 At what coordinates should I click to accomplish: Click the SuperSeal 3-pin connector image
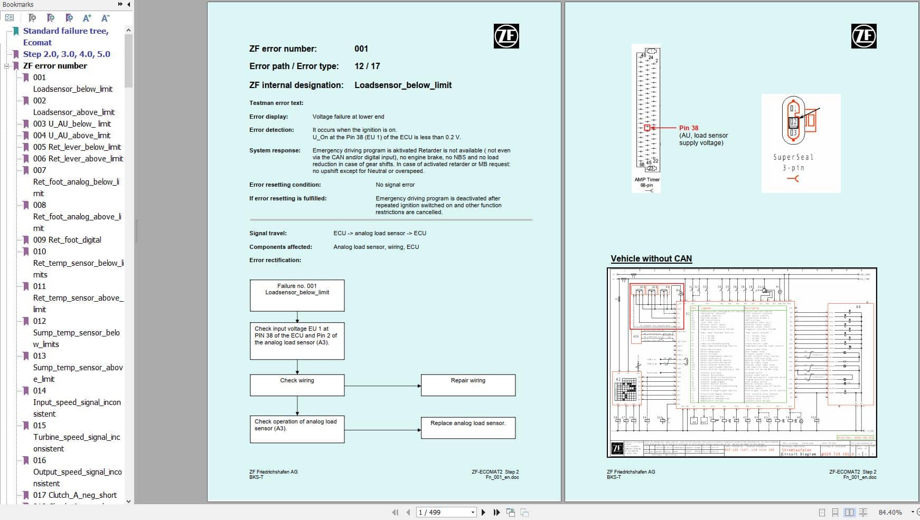coord(801,143)
